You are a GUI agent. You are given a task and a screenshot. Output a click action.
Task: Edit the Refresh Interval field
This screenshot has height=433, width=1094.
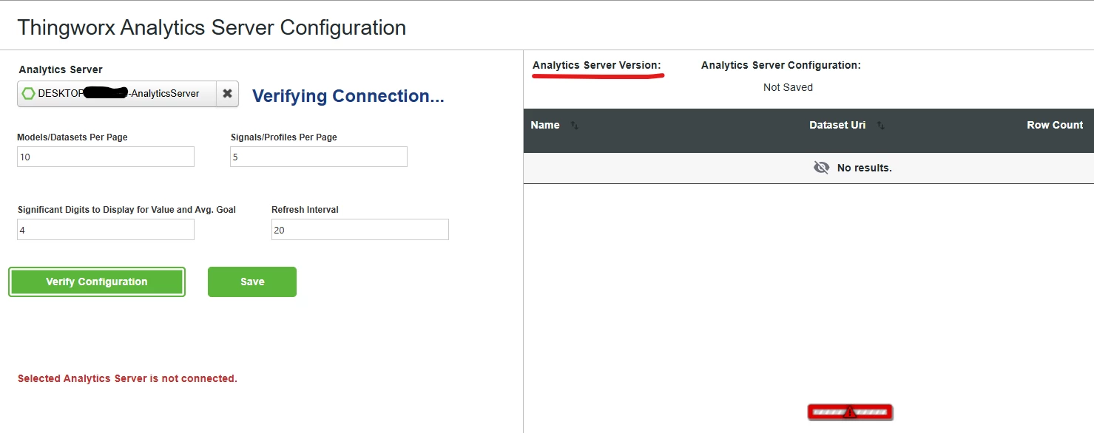[360, 230]
